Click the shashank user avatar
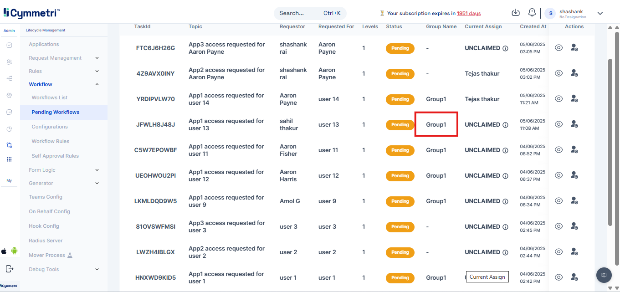 tap(551, 14)
